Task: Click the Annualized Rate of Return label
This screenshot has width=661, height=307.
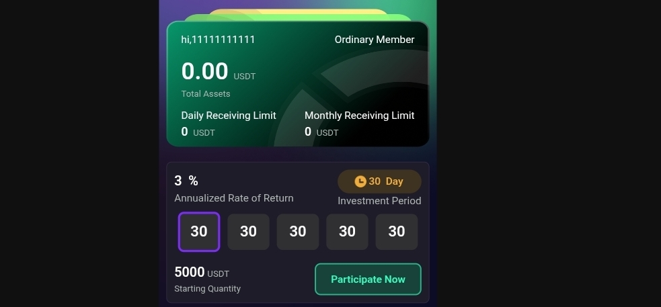Action: pyautogui.click(x=234, y=198)
